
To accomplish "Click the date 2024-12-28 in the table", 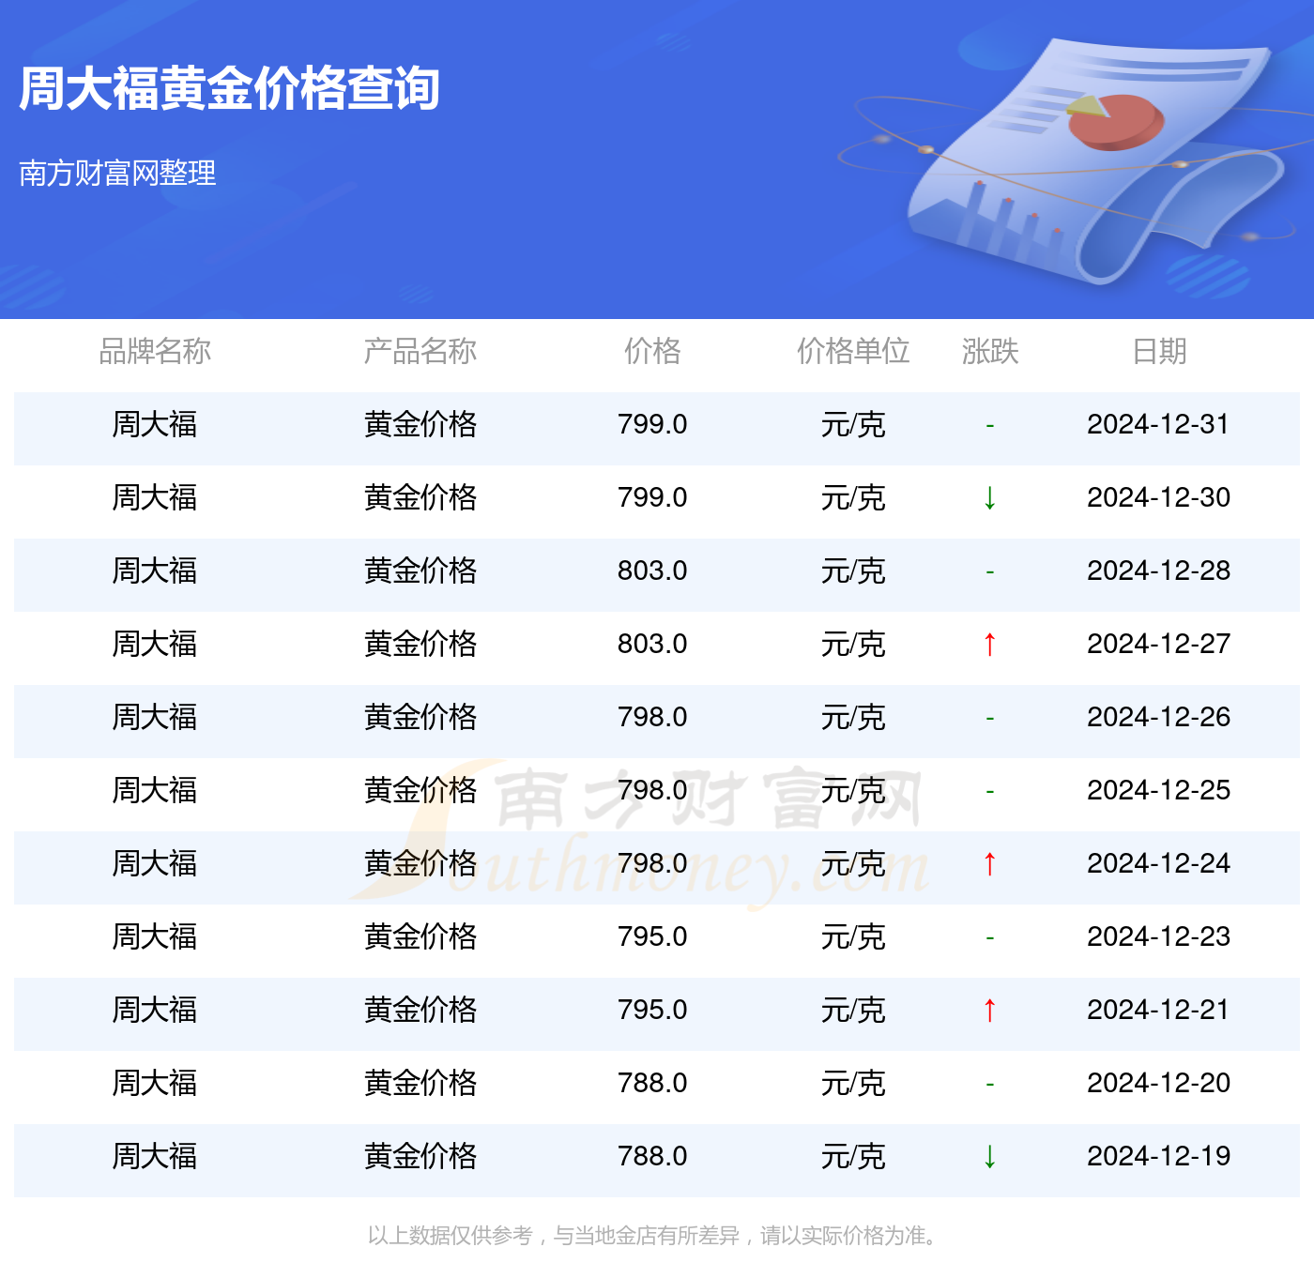I will click(x=1158, y=571).
